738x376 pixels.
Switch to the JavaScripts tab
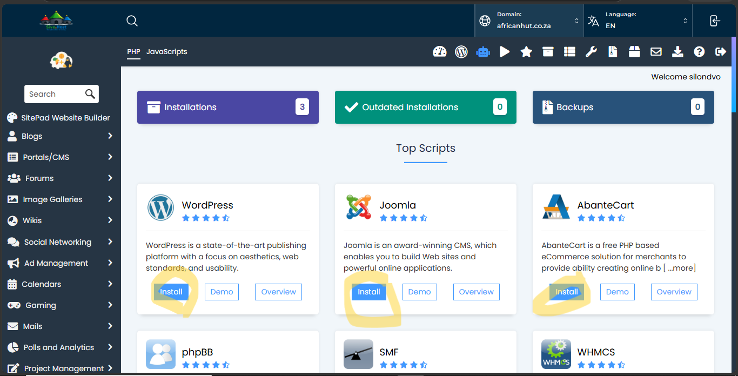[167, 52]
